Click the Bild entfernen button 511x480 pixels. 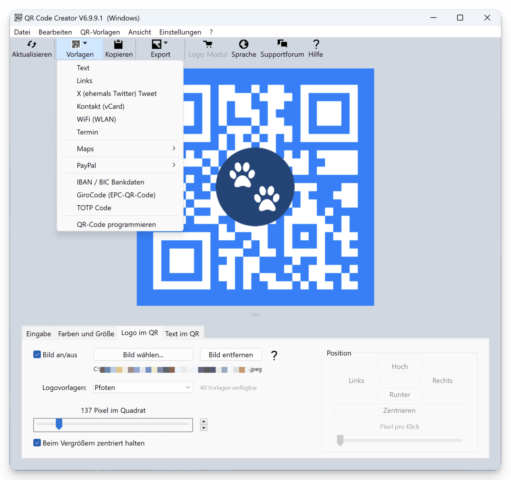[x=231, y=354]
